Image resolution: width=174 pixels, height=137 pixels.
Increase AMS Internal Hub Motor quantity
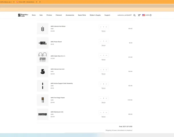coord(106,27)
